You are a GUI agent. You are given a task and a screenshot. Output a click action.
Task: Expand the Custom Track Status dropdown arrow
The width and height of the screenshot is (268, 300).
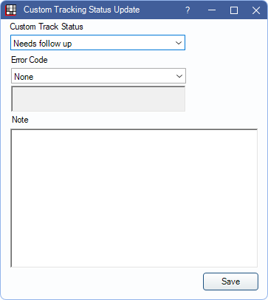(179, 43)
